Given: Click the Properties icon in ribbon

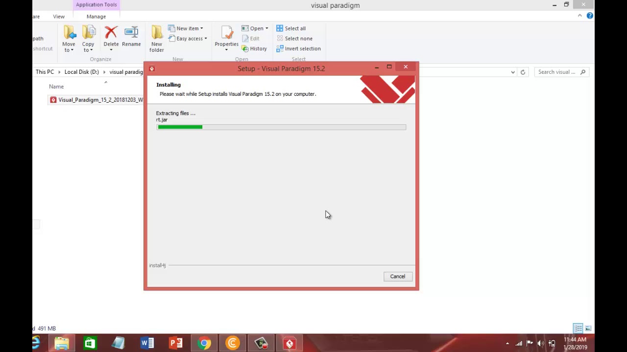Looking at the screenshot, I should (x=226, y=33).
